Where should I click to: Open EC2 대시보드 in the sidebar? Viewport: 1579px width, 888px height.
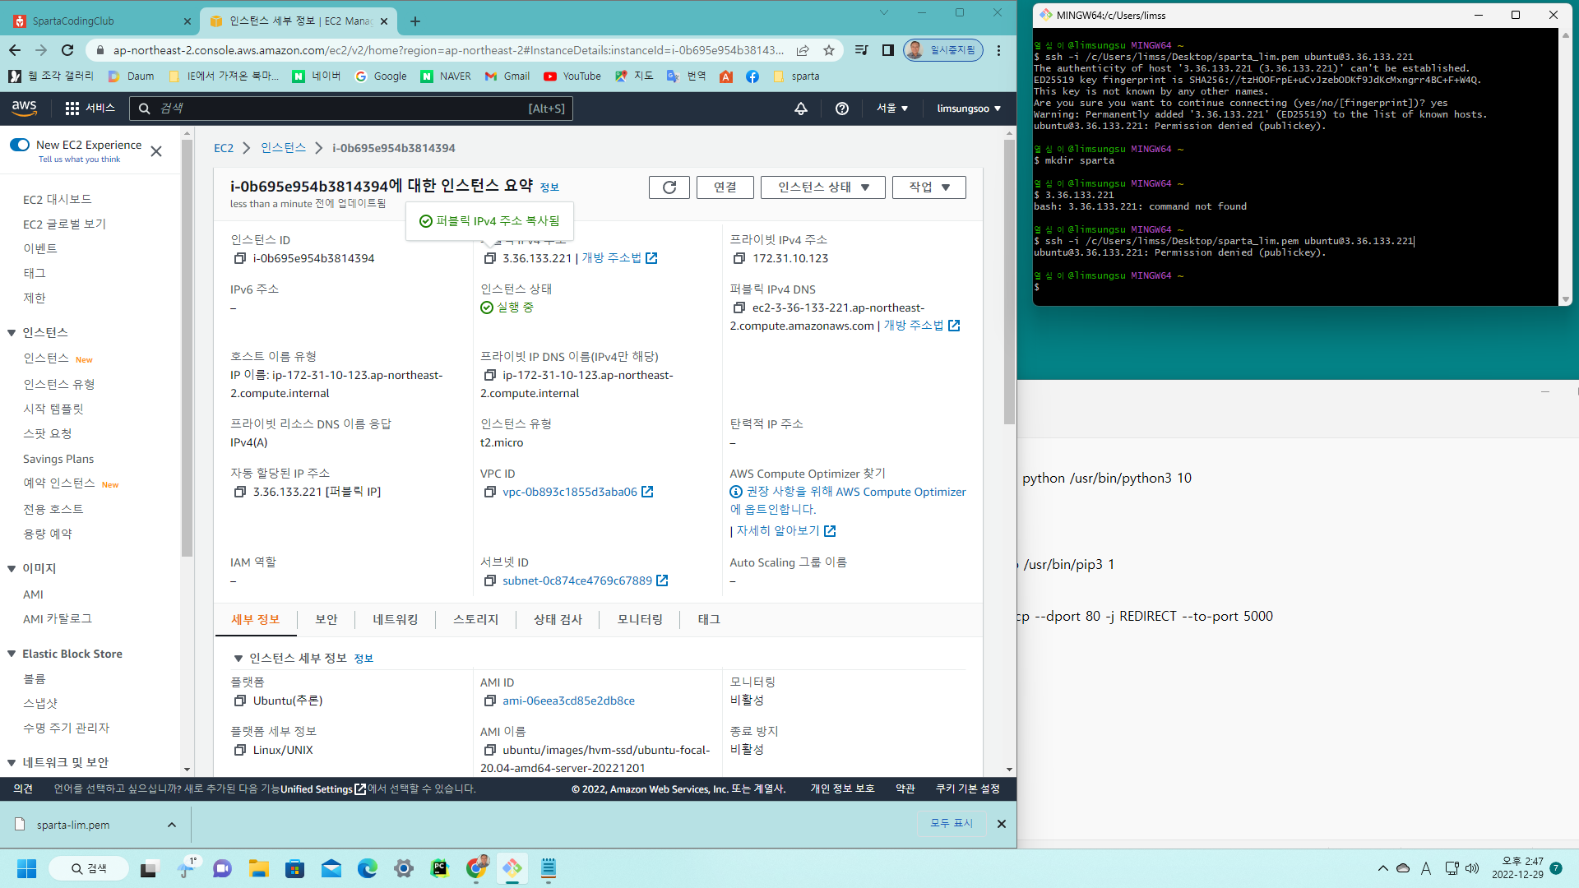click(x=58, y=200)
